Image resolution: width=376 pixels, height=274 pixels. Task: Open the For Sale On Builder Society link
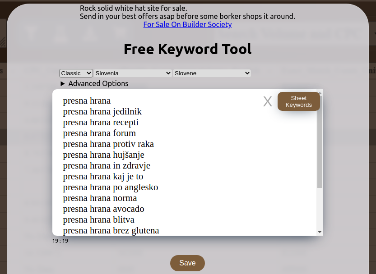[x=187, y=24]
